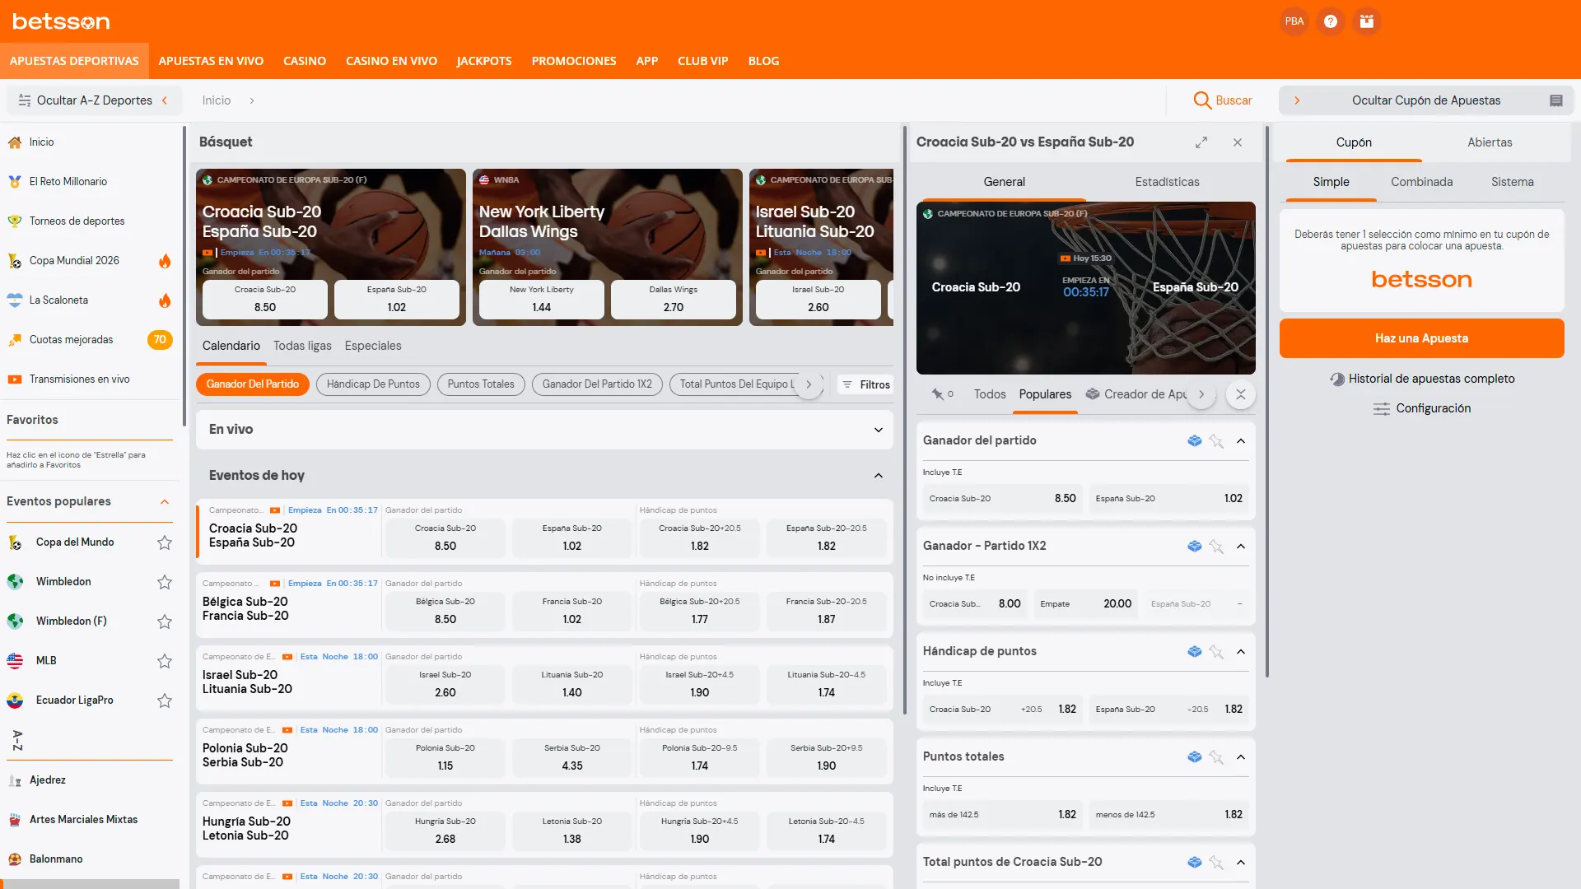
Task: Show more market filter chips arrow
Action: tap(809, 384)
